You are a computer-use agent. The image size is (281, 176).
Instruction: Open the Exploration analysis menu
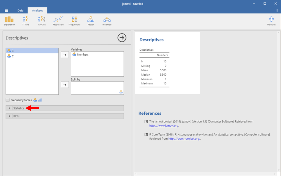9,21
